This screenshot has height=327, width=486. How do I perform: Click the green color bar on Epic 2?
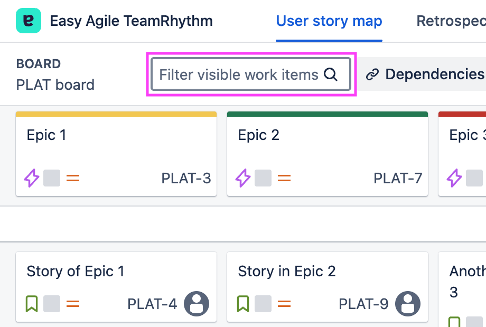(328, 114)
